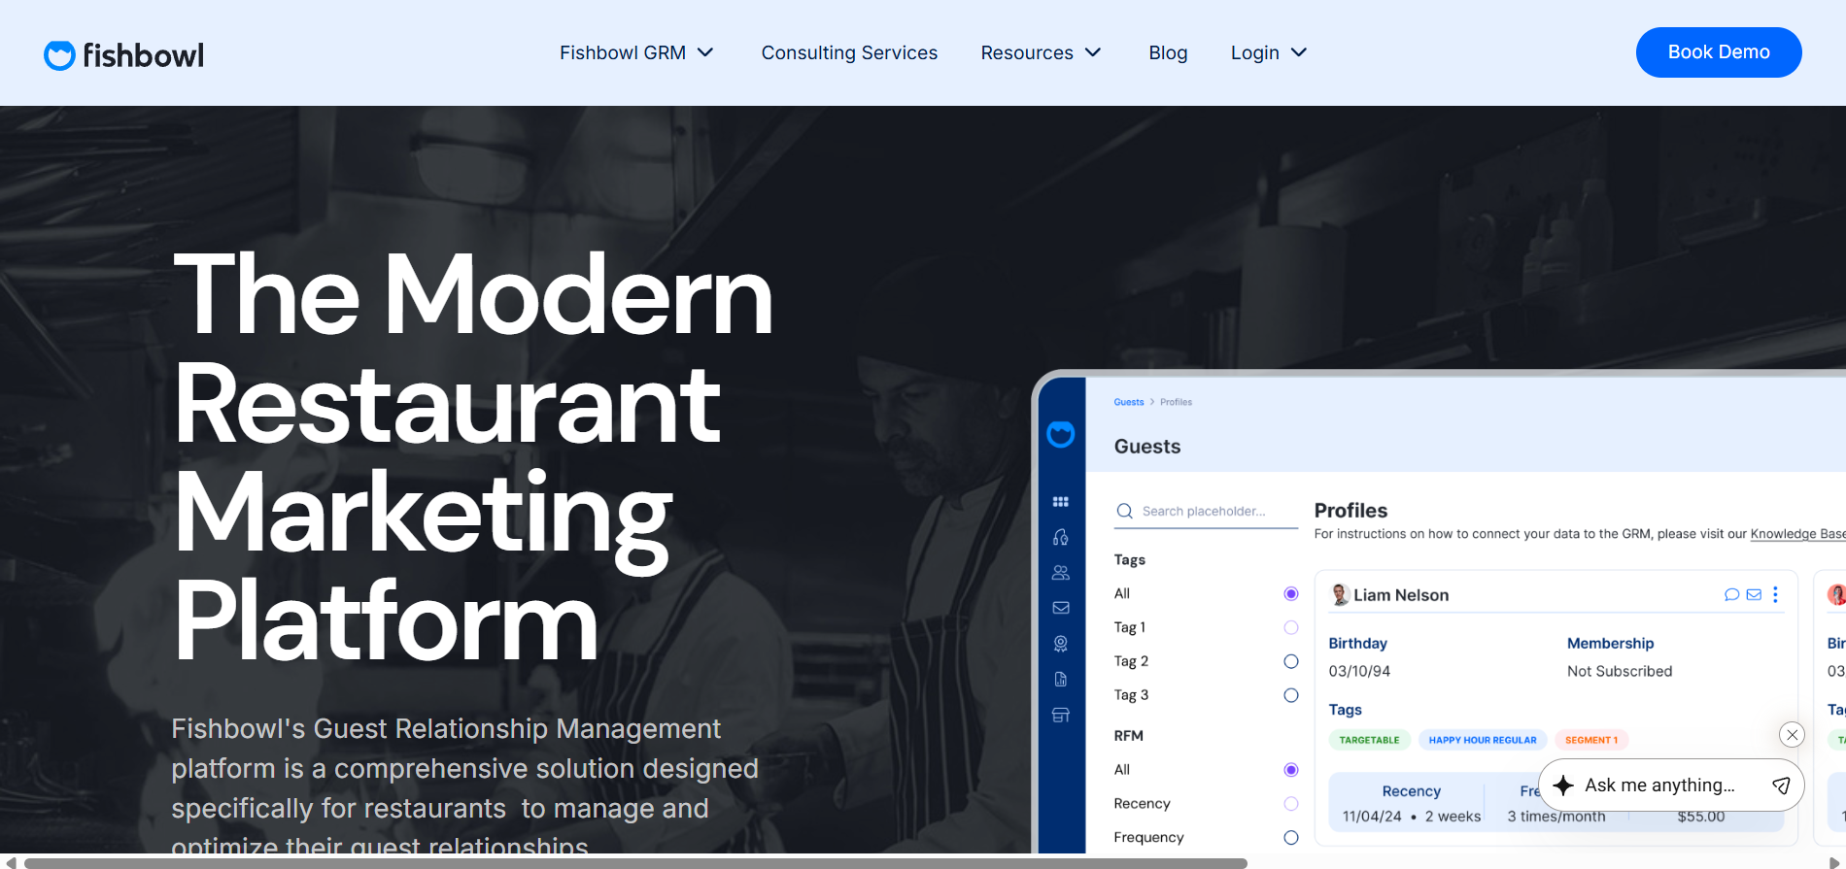This screenshot has width=1846, height=869.
Task: Click the Book Demo button
Action: (1719, 52)
